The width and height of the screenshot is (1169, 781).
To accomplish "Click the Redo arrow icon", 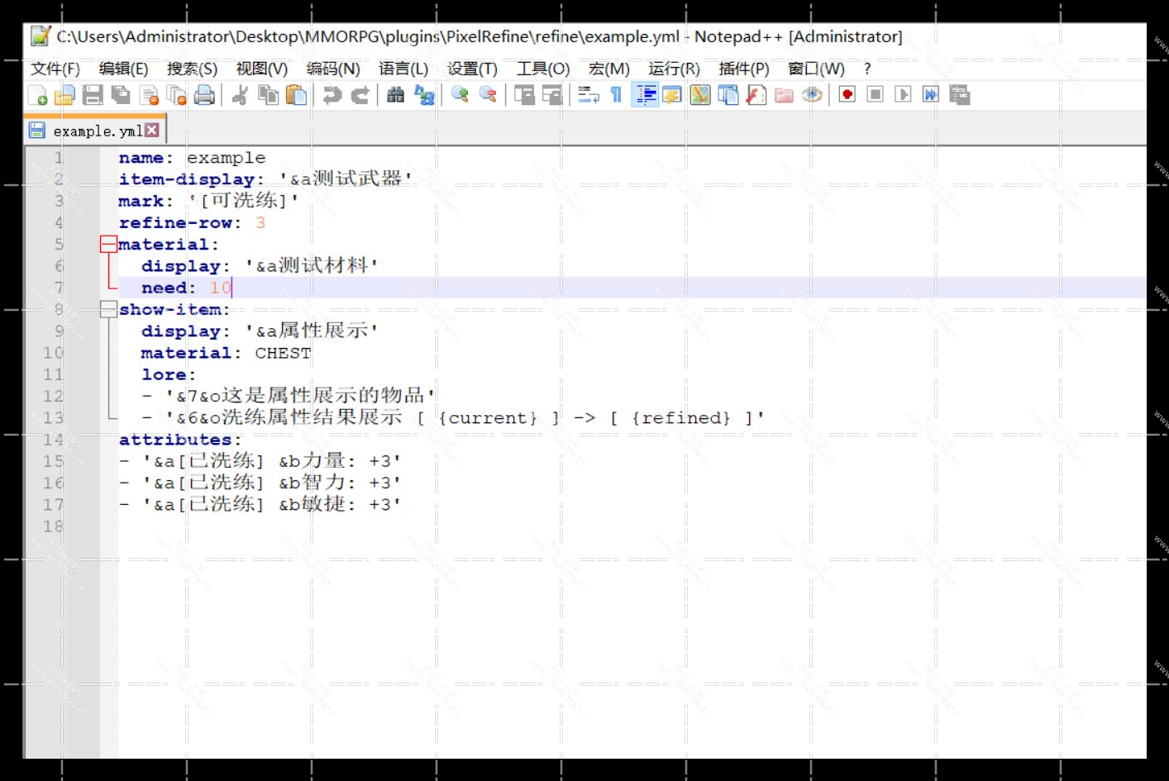I will coord(360,96).
